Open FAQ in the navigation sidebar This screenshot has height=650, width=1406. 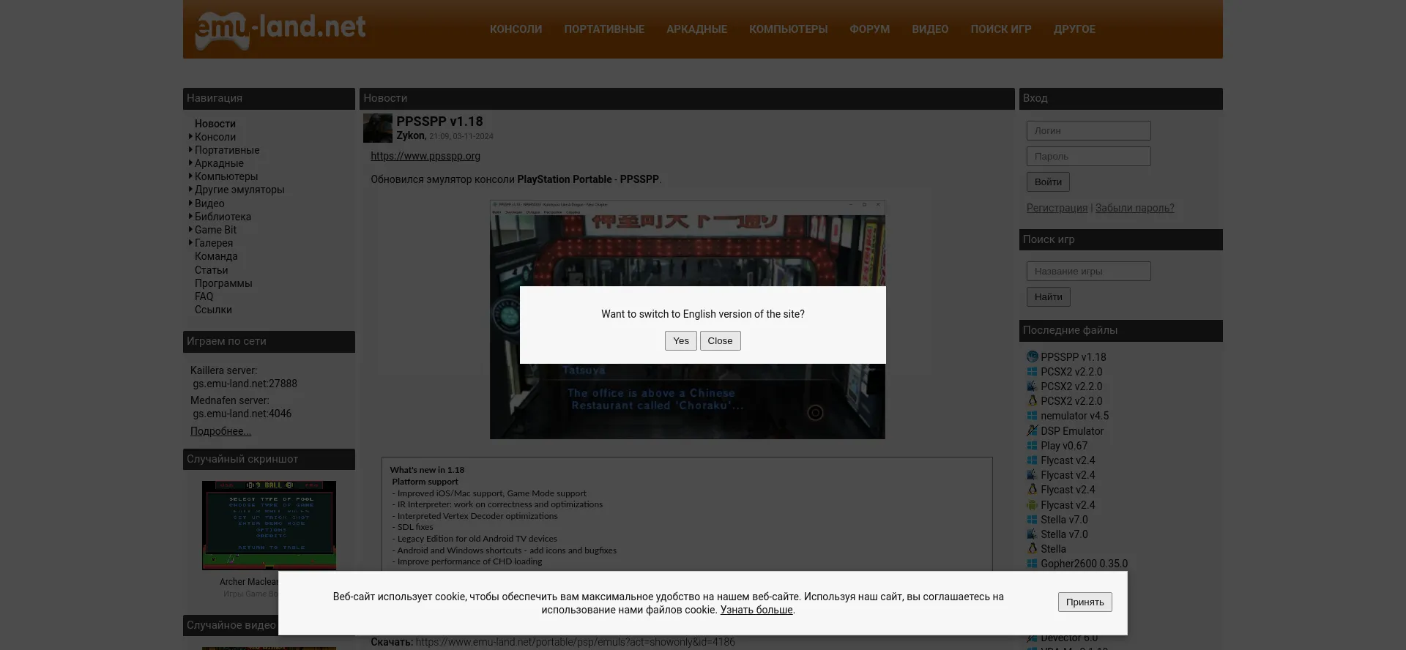[204, 296]
